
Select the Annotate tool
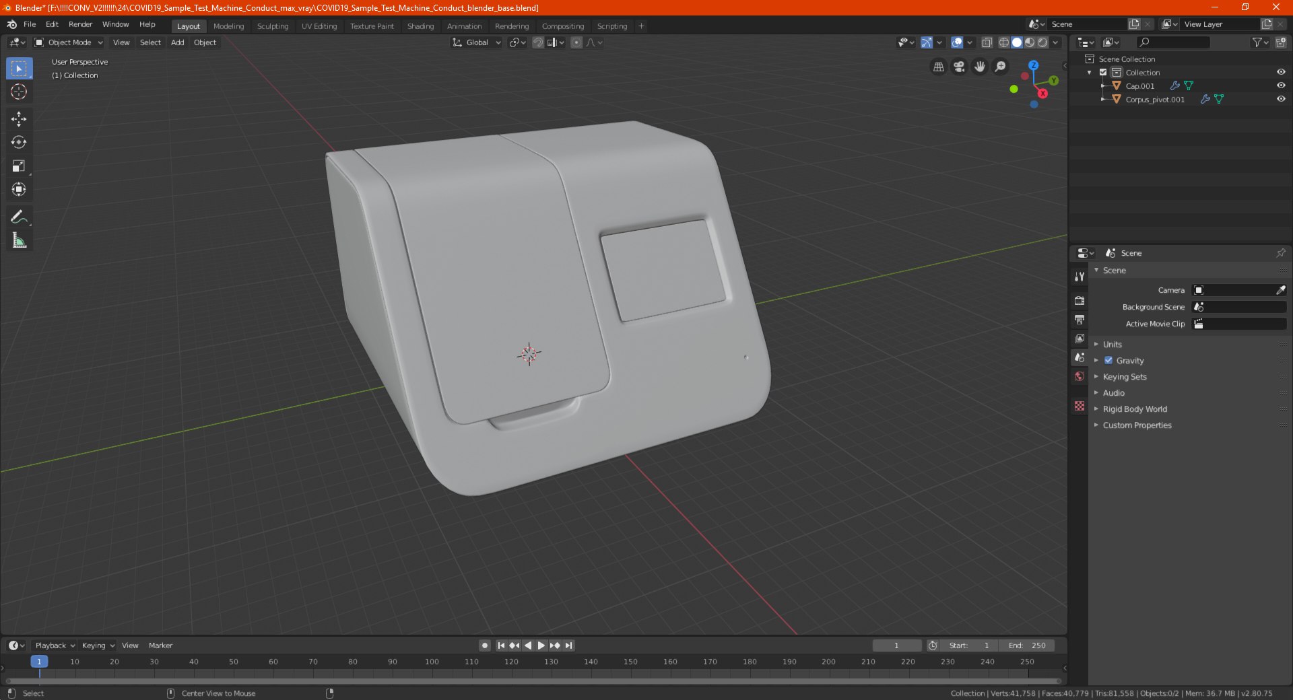point(19,217)
